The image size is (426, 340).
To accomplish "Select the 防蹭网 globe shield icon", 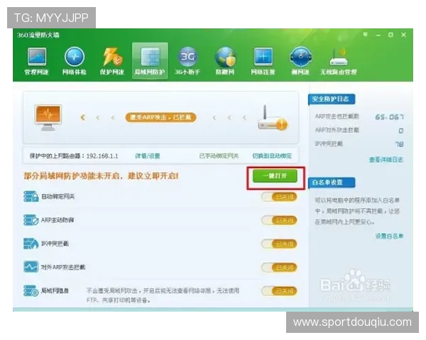I will click(225, 61).
